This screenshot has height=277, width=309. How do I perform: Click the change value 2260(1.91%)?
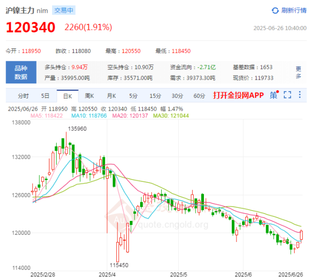[88, 27]
